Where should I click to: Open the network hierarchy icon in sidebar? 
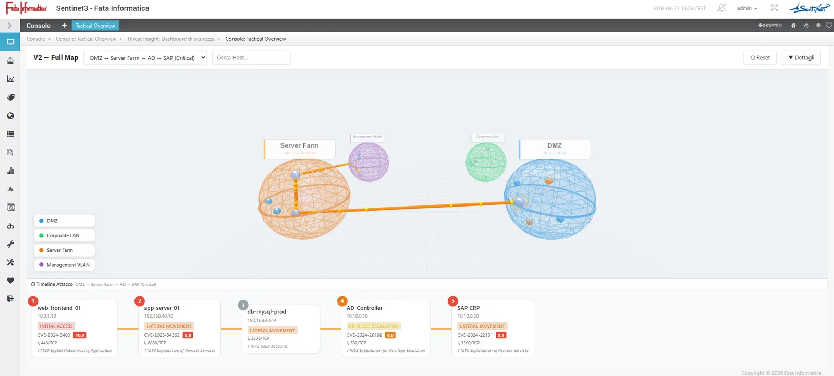pyautogui.click(x=10, y=226)
